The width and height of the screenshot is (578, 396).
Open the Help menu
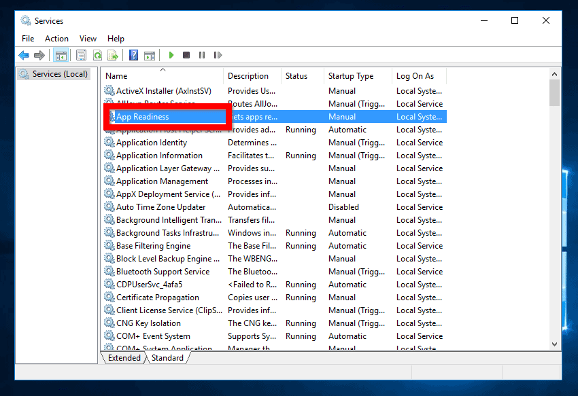coord(116,39)
